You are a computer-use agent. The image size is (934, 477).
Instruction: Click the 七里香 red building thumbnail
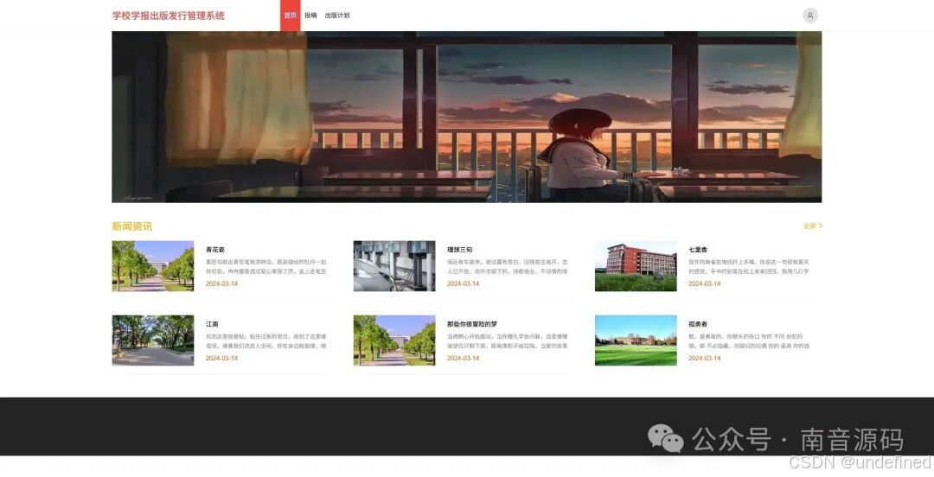pyautogui.click(x=636, y=266)
